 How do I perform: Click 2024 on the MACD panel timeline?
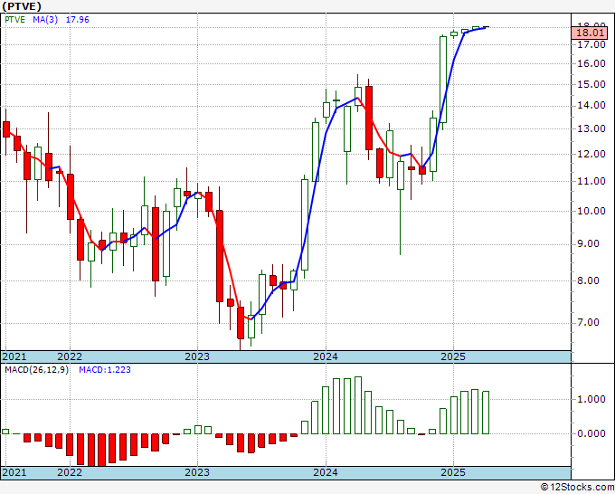pyautogui.click(x=326, y=472)
